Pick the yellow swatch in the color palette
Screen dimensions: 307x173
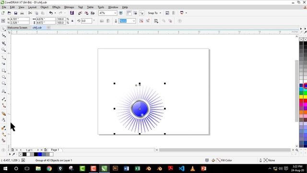(301, 97)
